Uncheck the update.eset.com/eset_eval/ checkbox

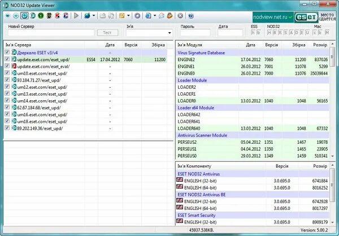click(x=7, y=66)
